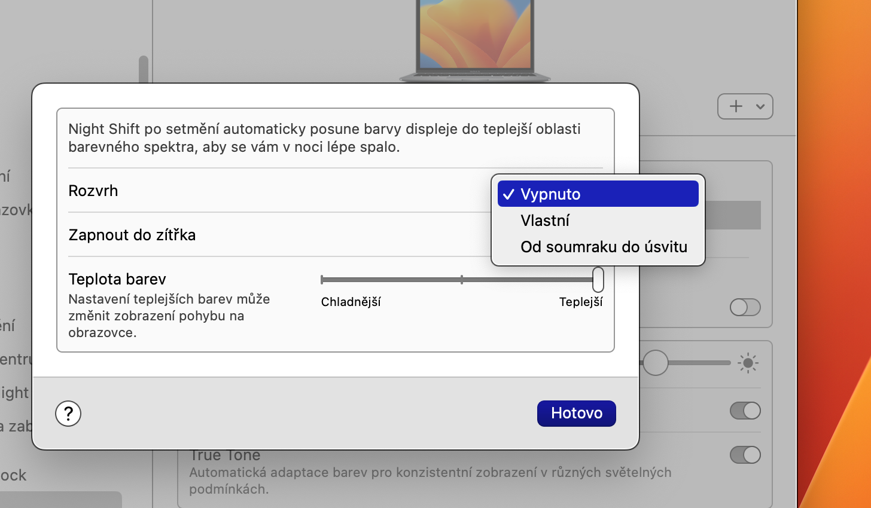Click the True Tone description text

[430, 481]
